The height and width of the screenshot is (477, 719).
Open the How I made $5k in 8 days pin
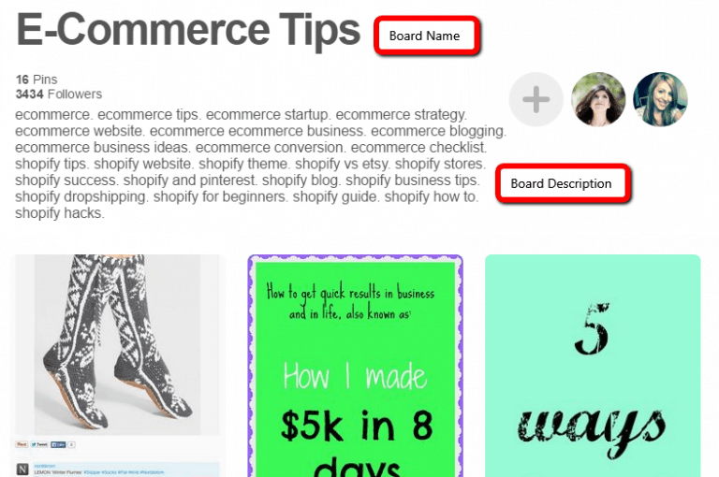pyautogui.click(x=356, y=366)
